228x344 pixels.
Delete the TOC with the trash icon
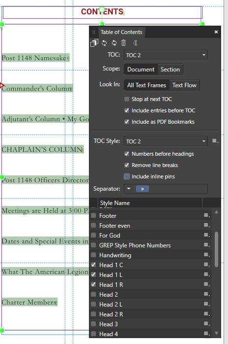(124, 43)
